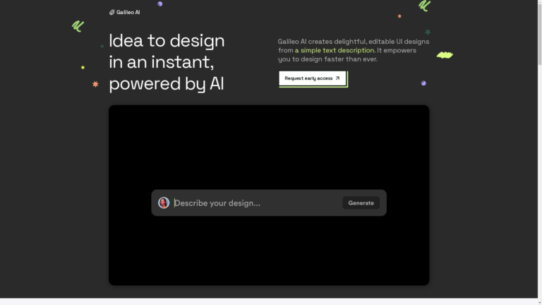Click the purple dot right of Request early access
This screenshot has width=542, height=305.
click(x=423, y=83)
